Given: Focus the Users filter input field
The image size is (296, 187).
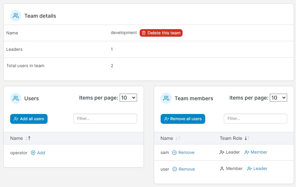Looking at the screenshot, I should [105, 119].
